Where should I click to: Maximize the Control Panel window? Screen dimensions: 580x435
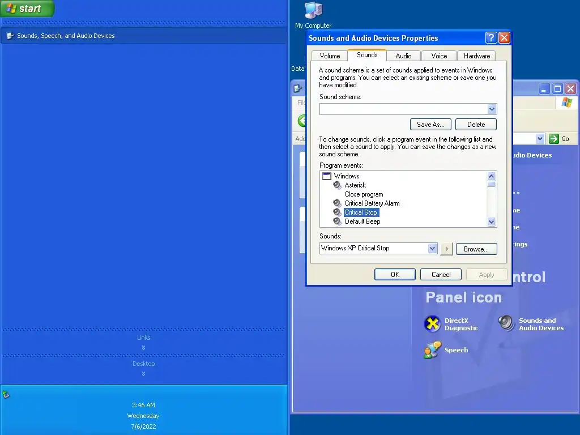pos(557,89)
